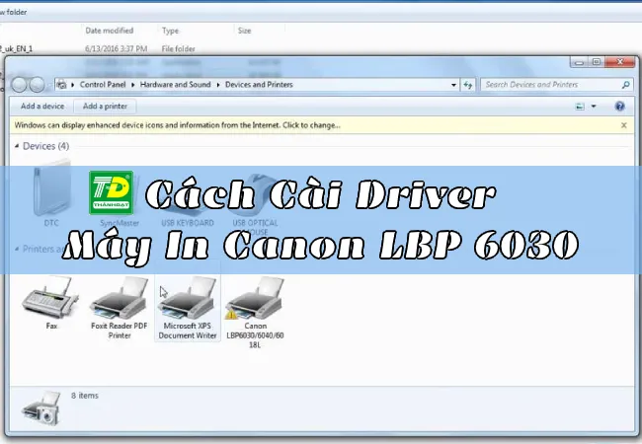This screenshot has width=642, height=444.
Task: Open the view options dropdown arrow
Action: tap(594, 107)
